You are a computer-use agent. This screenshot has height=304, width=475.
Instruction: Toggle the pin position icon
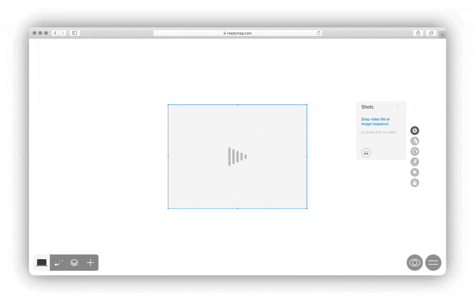[x=415, y=162]
